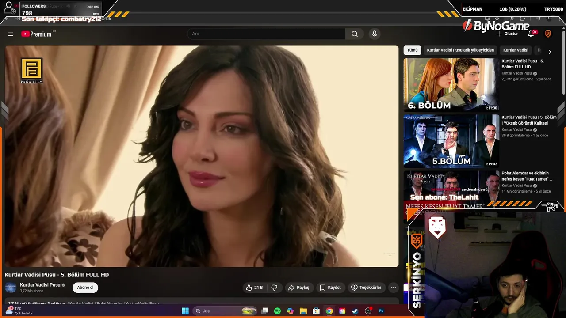Like the video with 21 B thumbs up

[x=254, y=288]
